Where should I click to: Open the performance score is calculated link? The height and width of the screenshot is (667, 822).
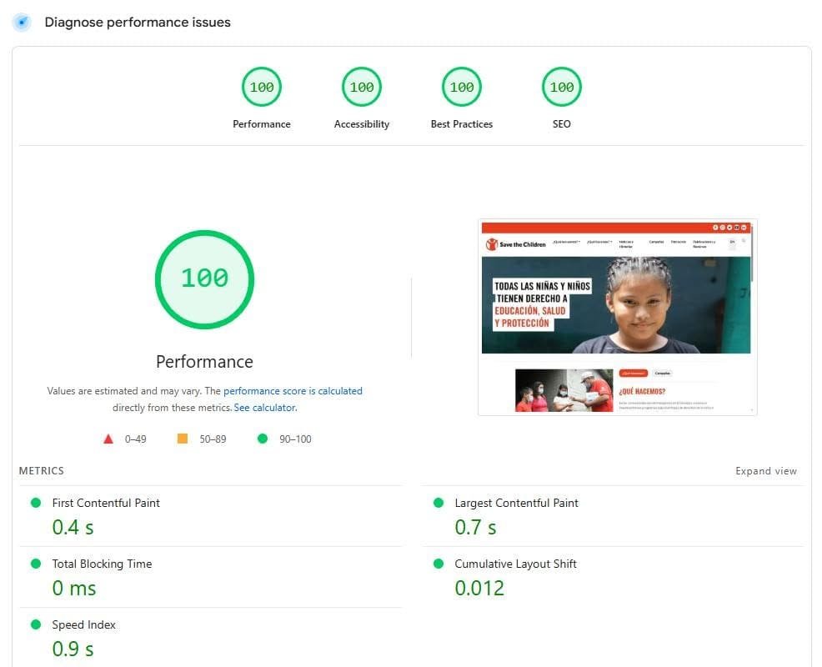pos(293,391)
